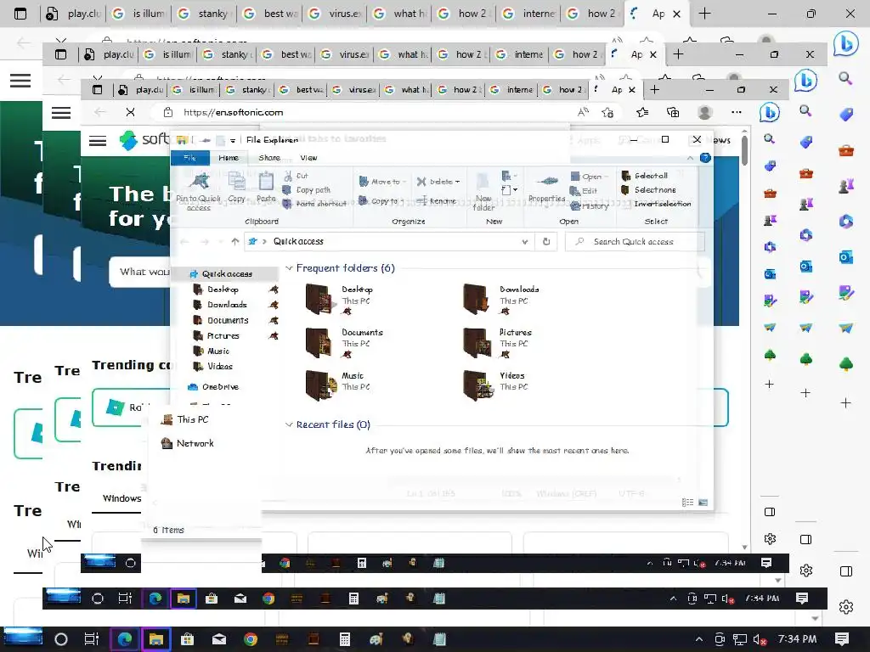Switch to large icons view in status bar
The width and height of the screenshot is (870, 652).
pyautogui.click(x=703, y=503)
